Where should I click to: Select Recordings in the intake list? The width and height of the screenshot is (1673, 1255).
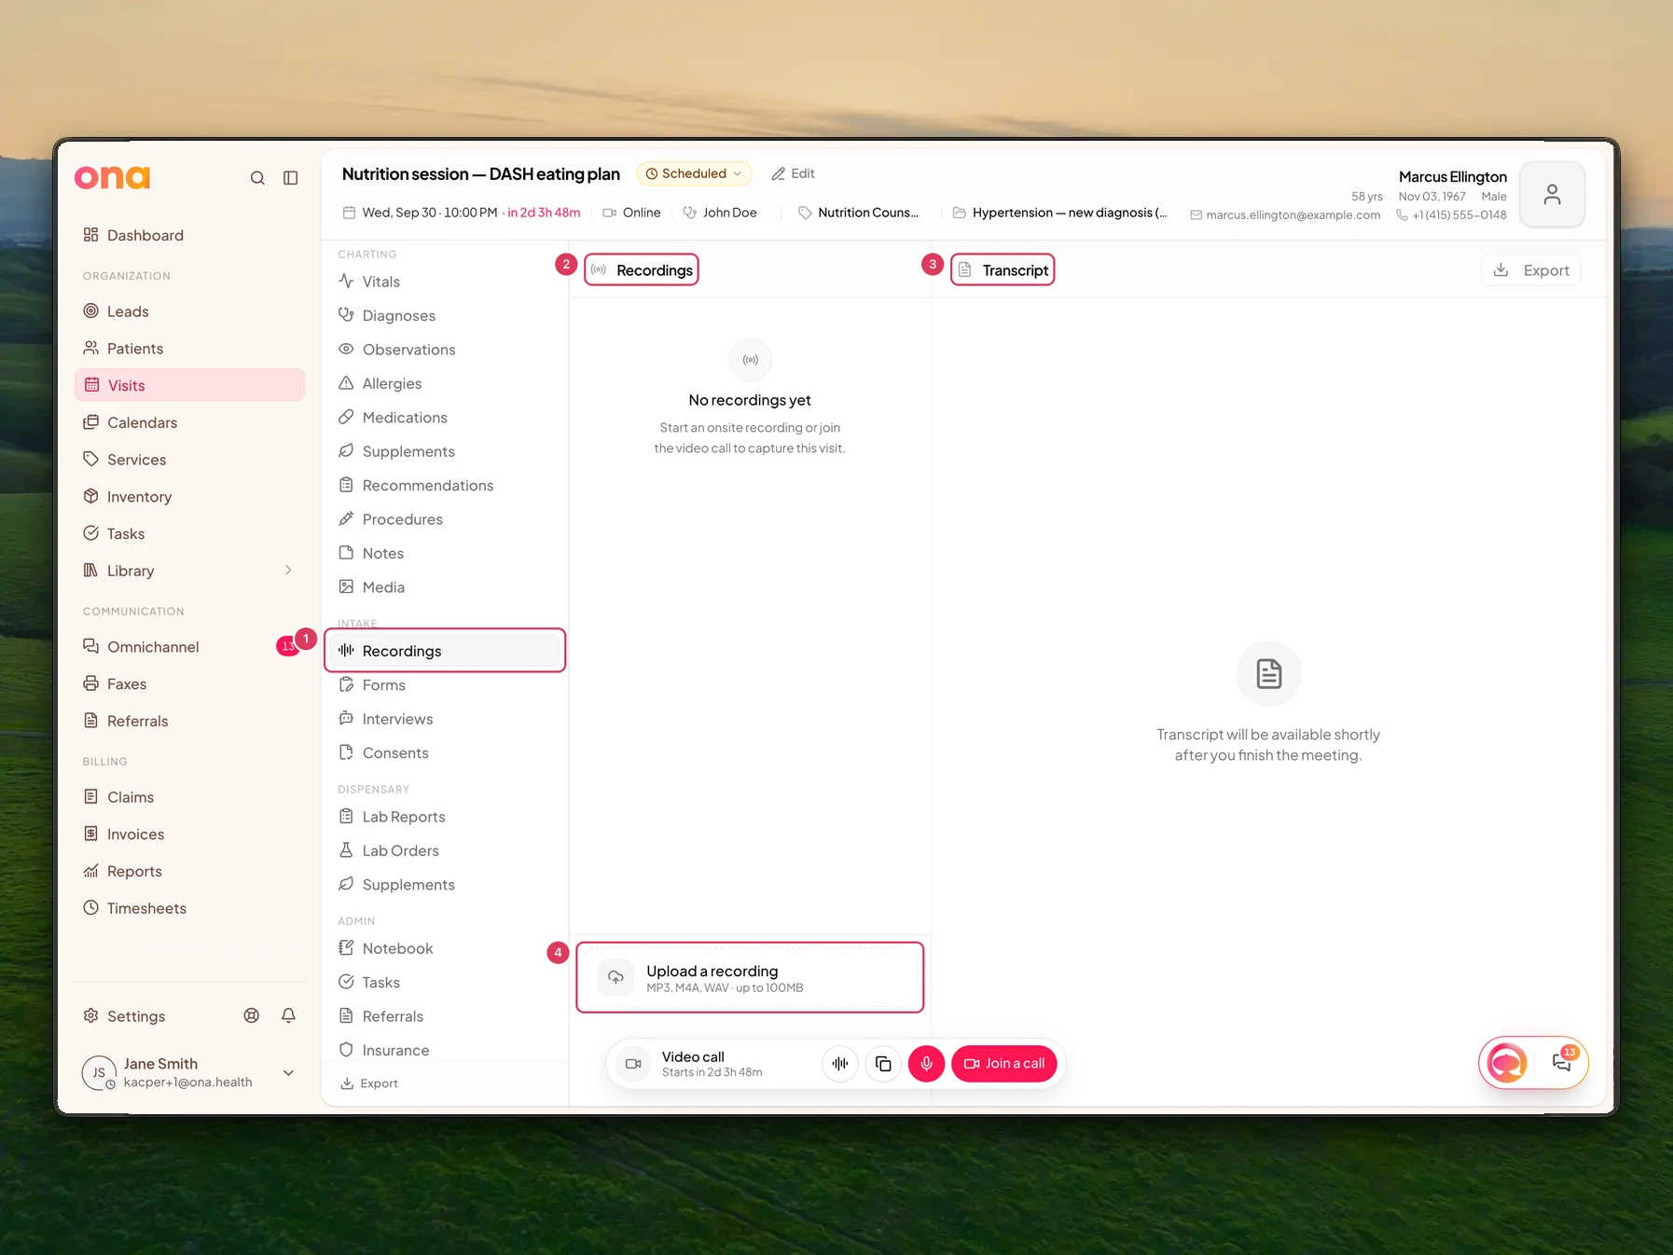click(x=446, y=651)
